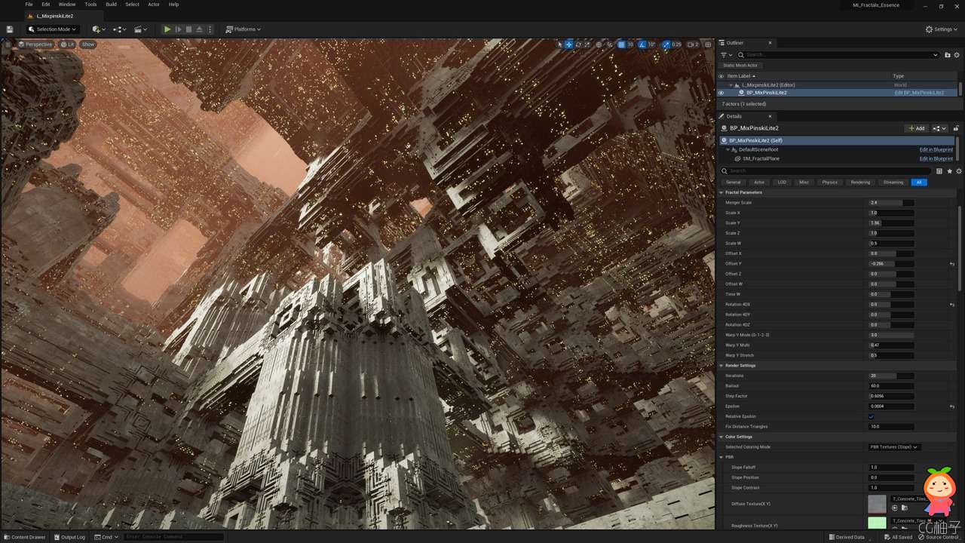Screen dimensions: 965x543
Task: Open the Outliner filter options dropdown
Action: pos(727,55)
